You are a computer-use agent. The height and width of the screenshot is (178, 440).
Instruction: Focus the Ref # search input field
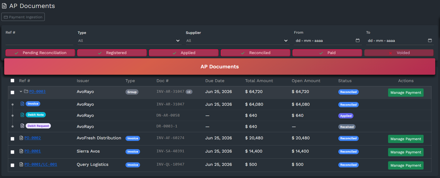[x=39, y=41]
